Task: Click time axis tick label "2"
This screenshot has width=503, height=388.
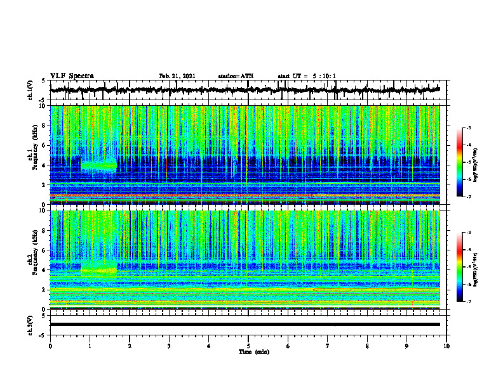Action: click(130, 346)
